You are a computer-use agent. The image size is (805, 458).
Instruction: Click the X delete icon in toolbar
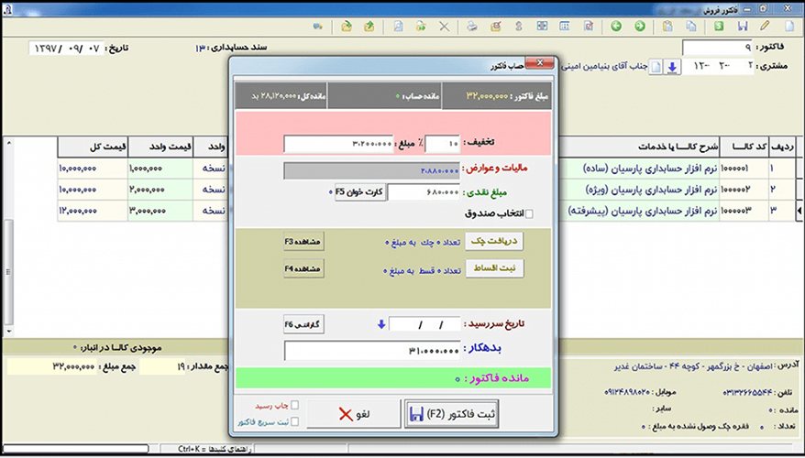(x=444, y=27)
